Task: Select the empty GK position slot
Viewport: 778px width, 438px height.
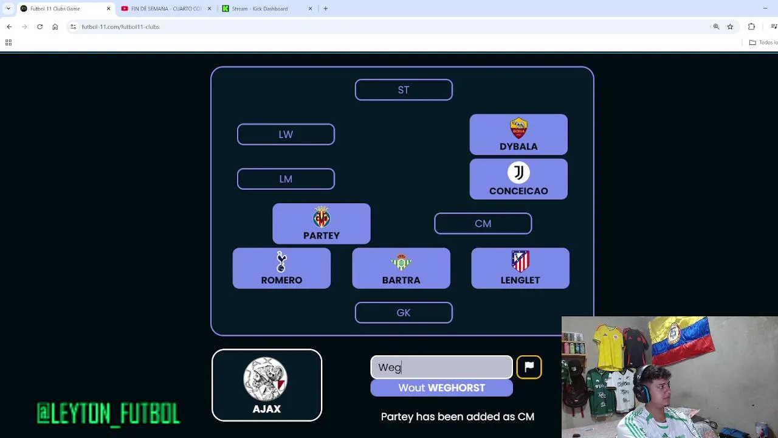Action: click(x=404, y=313)
